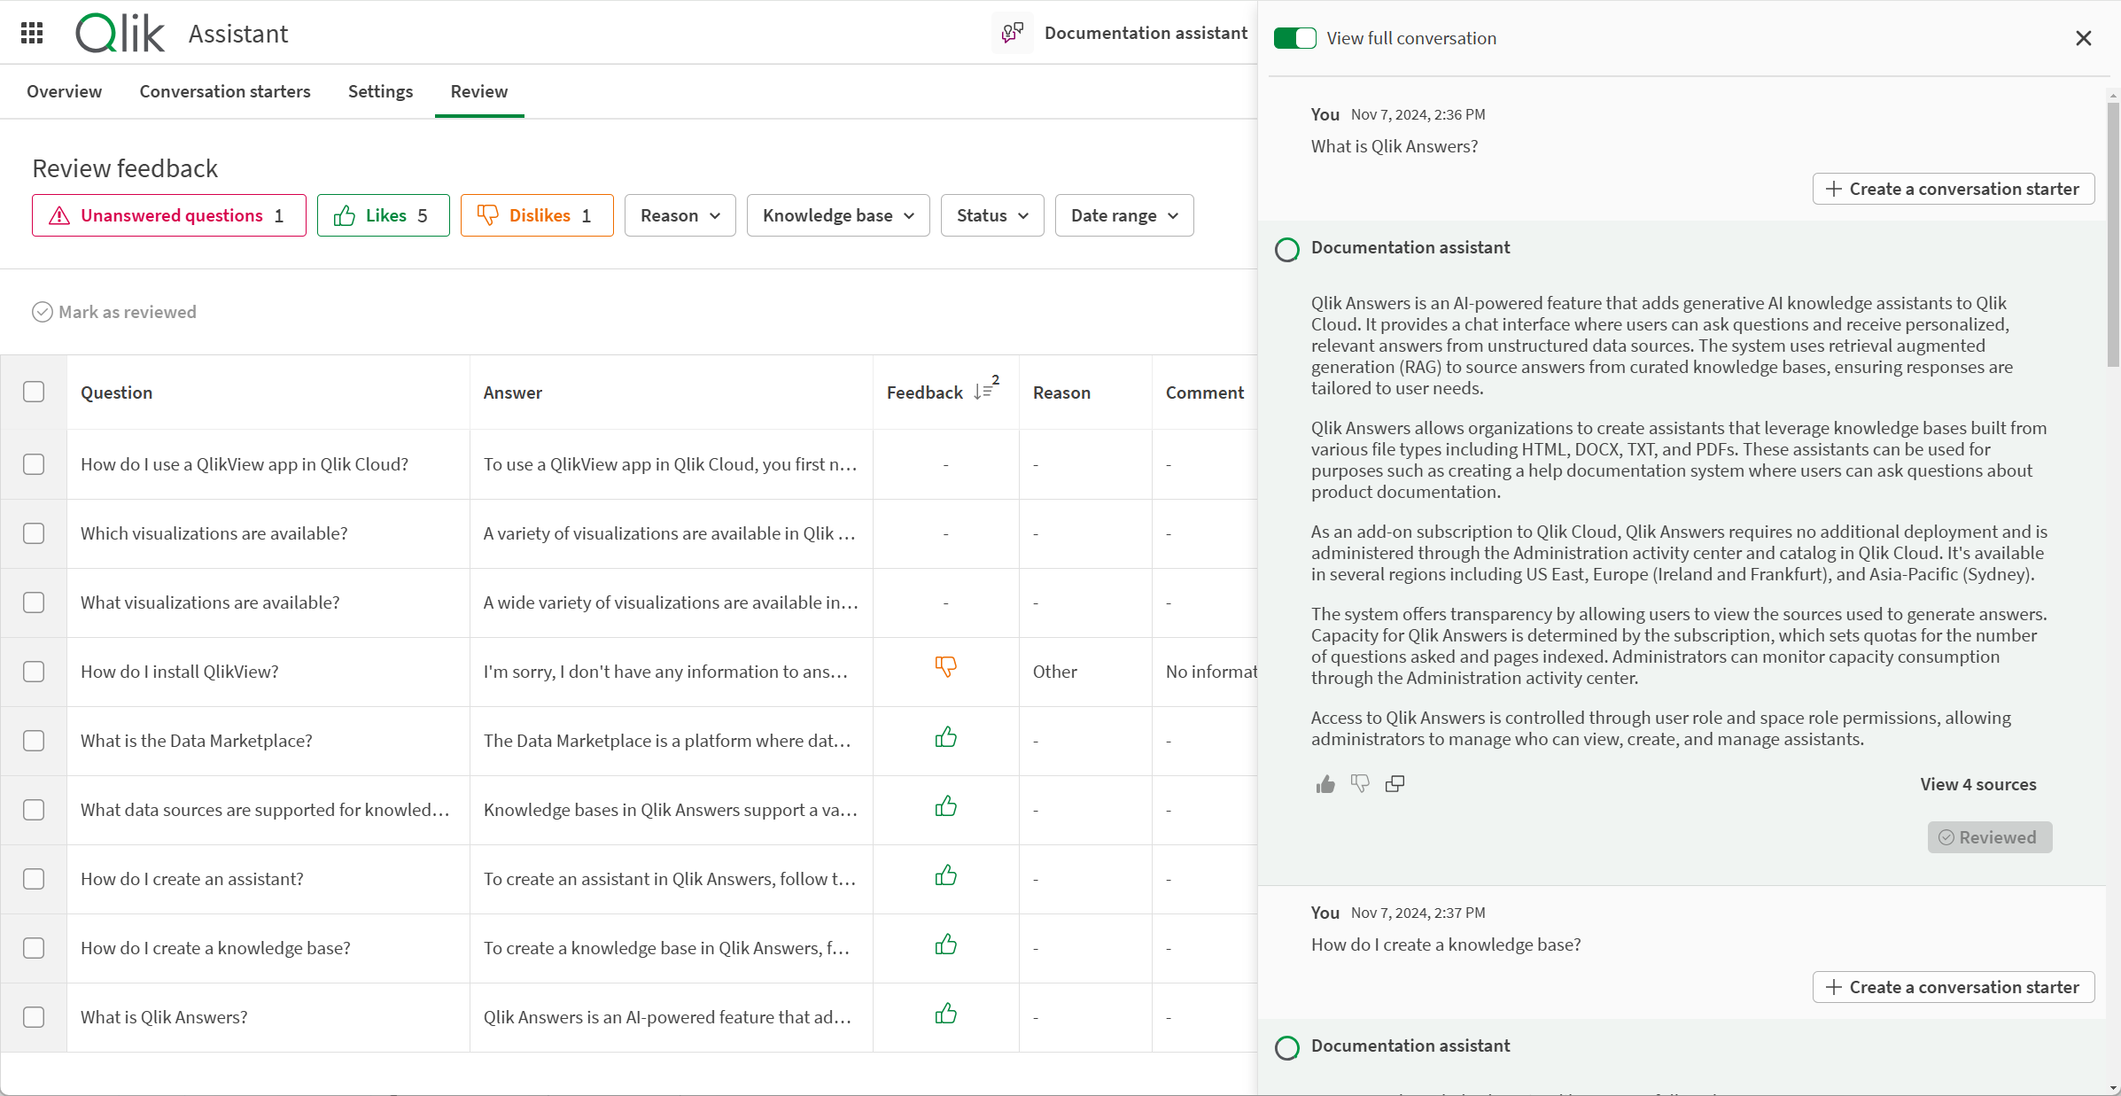This screenshot has width=2121, height=1096.
Task: Expand the Date range filter dropdown
Action: [1123, 215]
